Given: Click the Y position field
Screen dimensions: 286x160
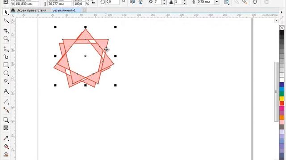Looking at the screenshot, I should point(27,4).
